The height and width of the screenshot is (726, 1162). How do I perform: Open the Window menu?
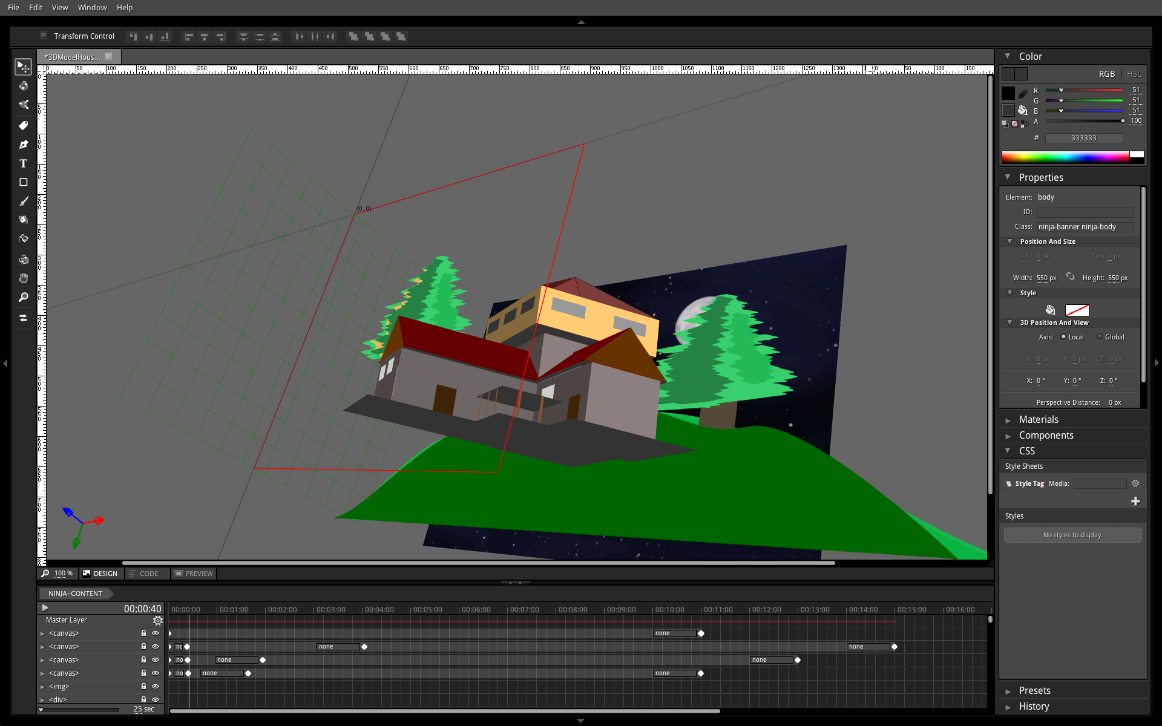pyautogui.click(x=92, y=7)
